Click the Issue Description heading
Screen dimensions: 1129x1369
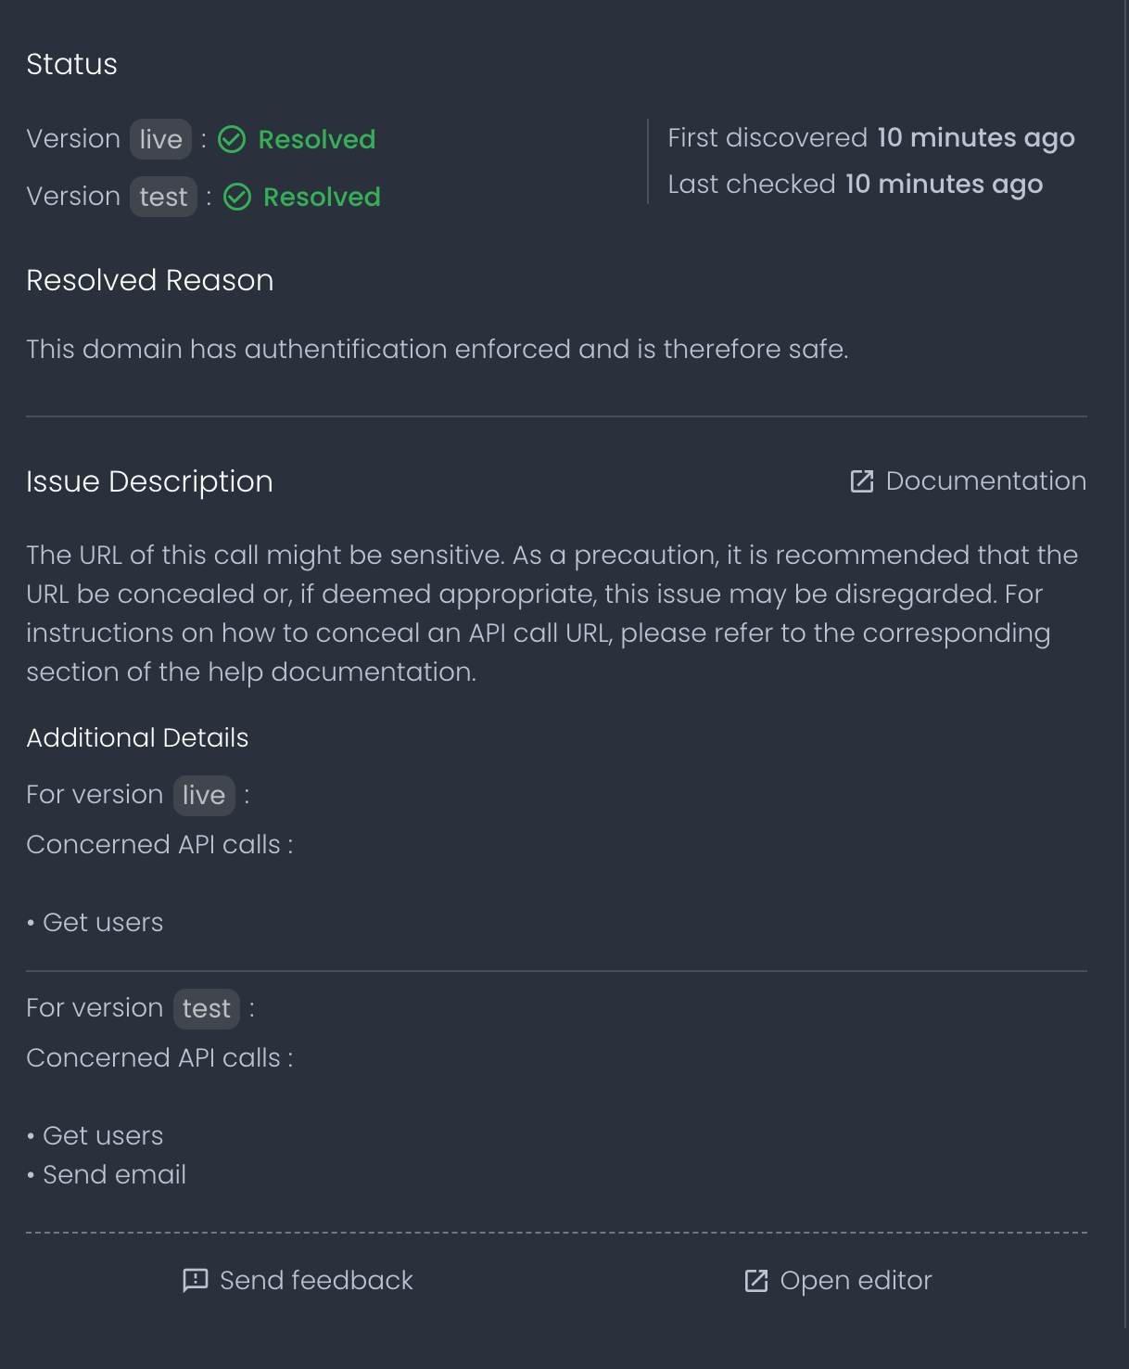pyautogui.click(x=149, y=482)
